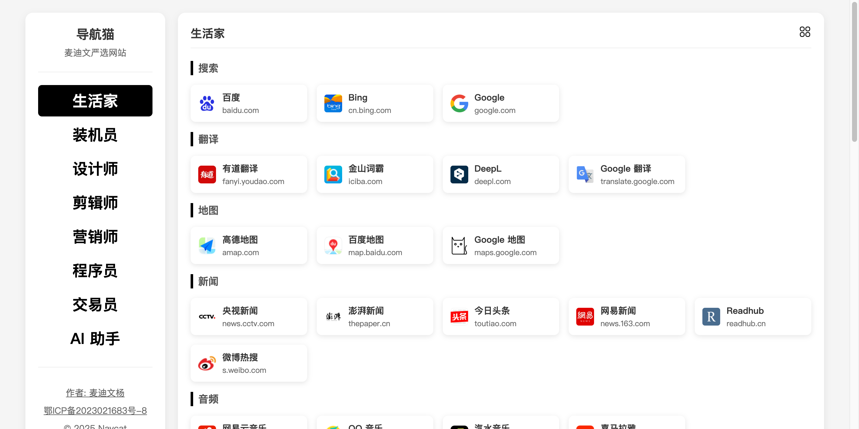
Task: Open the ICP备2023021683号-8 link
Action: tap(95, 410)
